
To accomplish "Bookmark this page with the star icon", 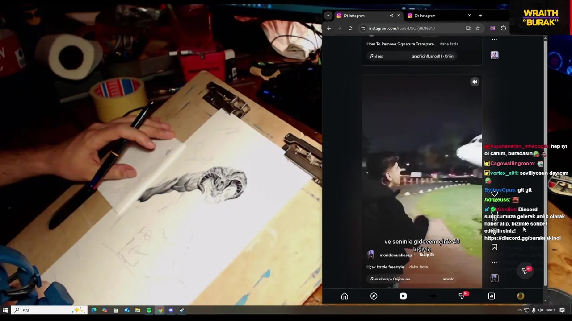I will click(x=478, y=28).
